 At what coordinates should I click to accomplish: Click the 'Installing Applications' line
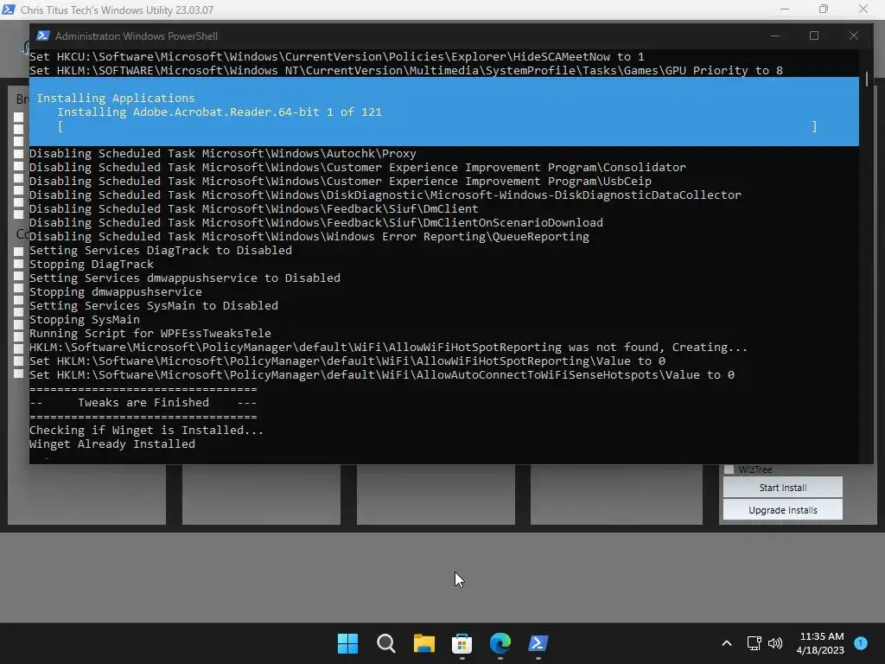point(116,99)
